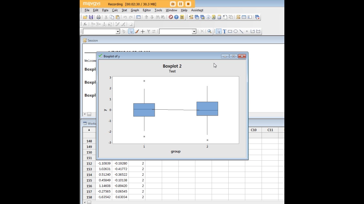Open Help with blue question mark icon
Viewport: 364px width, 204px height.
tap(176, 17)
